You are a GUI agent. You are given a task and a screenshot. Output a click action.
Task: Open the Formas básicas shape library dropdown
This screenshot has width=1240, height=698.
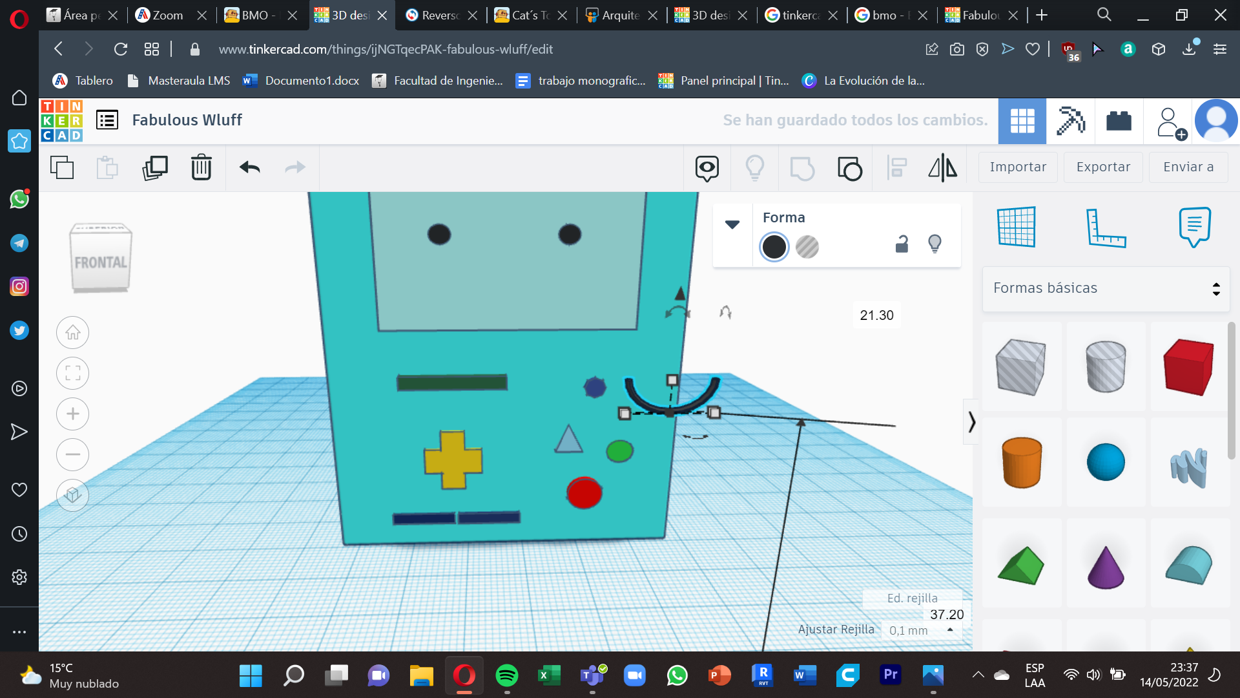pos(1106,288)
